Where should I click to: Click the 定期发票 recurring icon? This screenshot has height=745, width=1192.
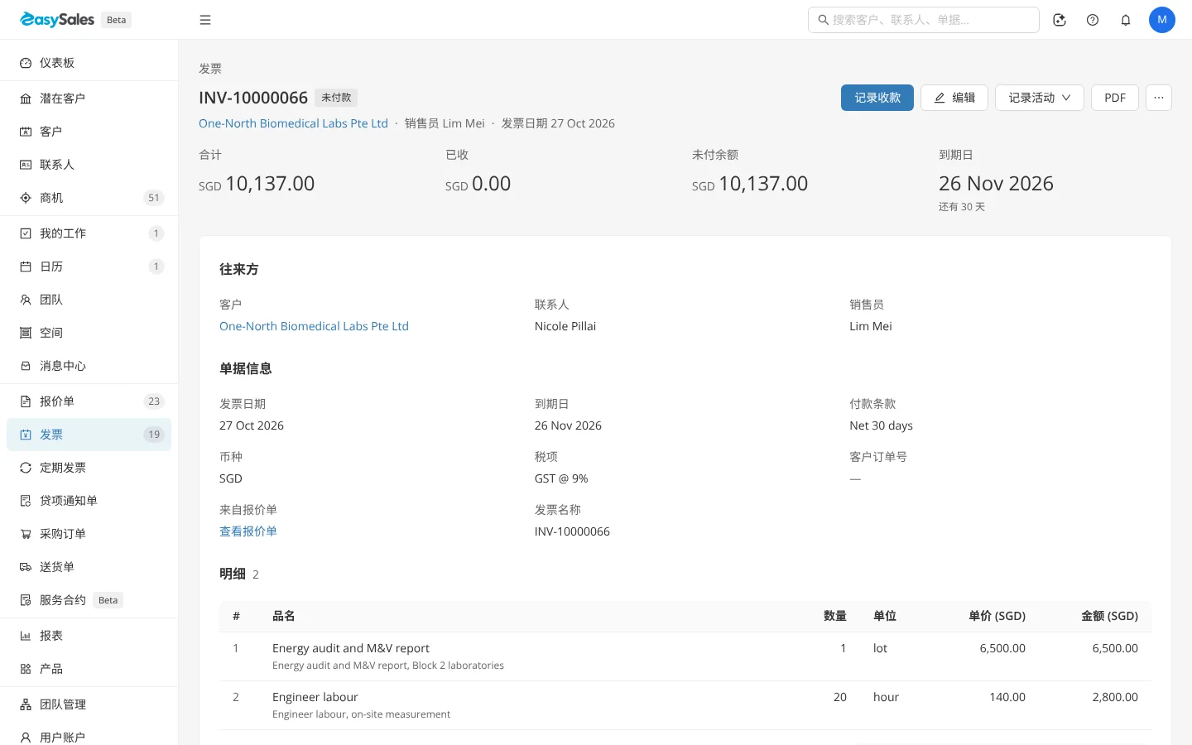pyautogui.click(x=26, y=468)
